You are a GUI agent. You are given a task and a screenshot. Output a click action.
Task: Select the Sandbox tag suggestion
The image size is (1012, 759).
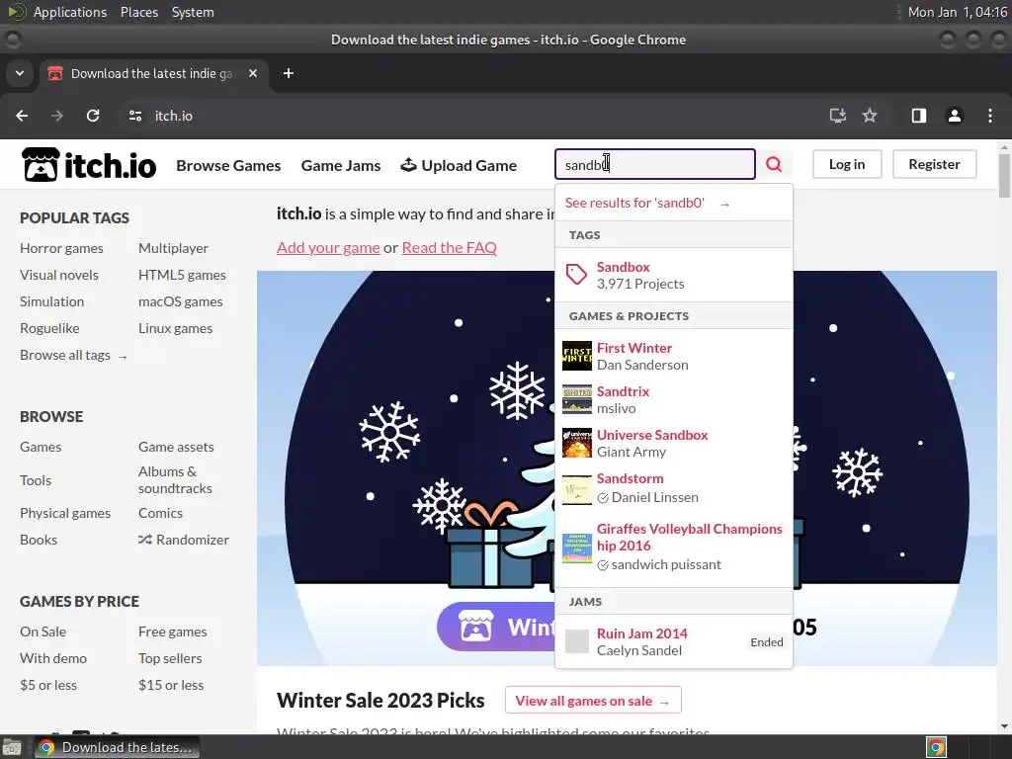point(674,275)
